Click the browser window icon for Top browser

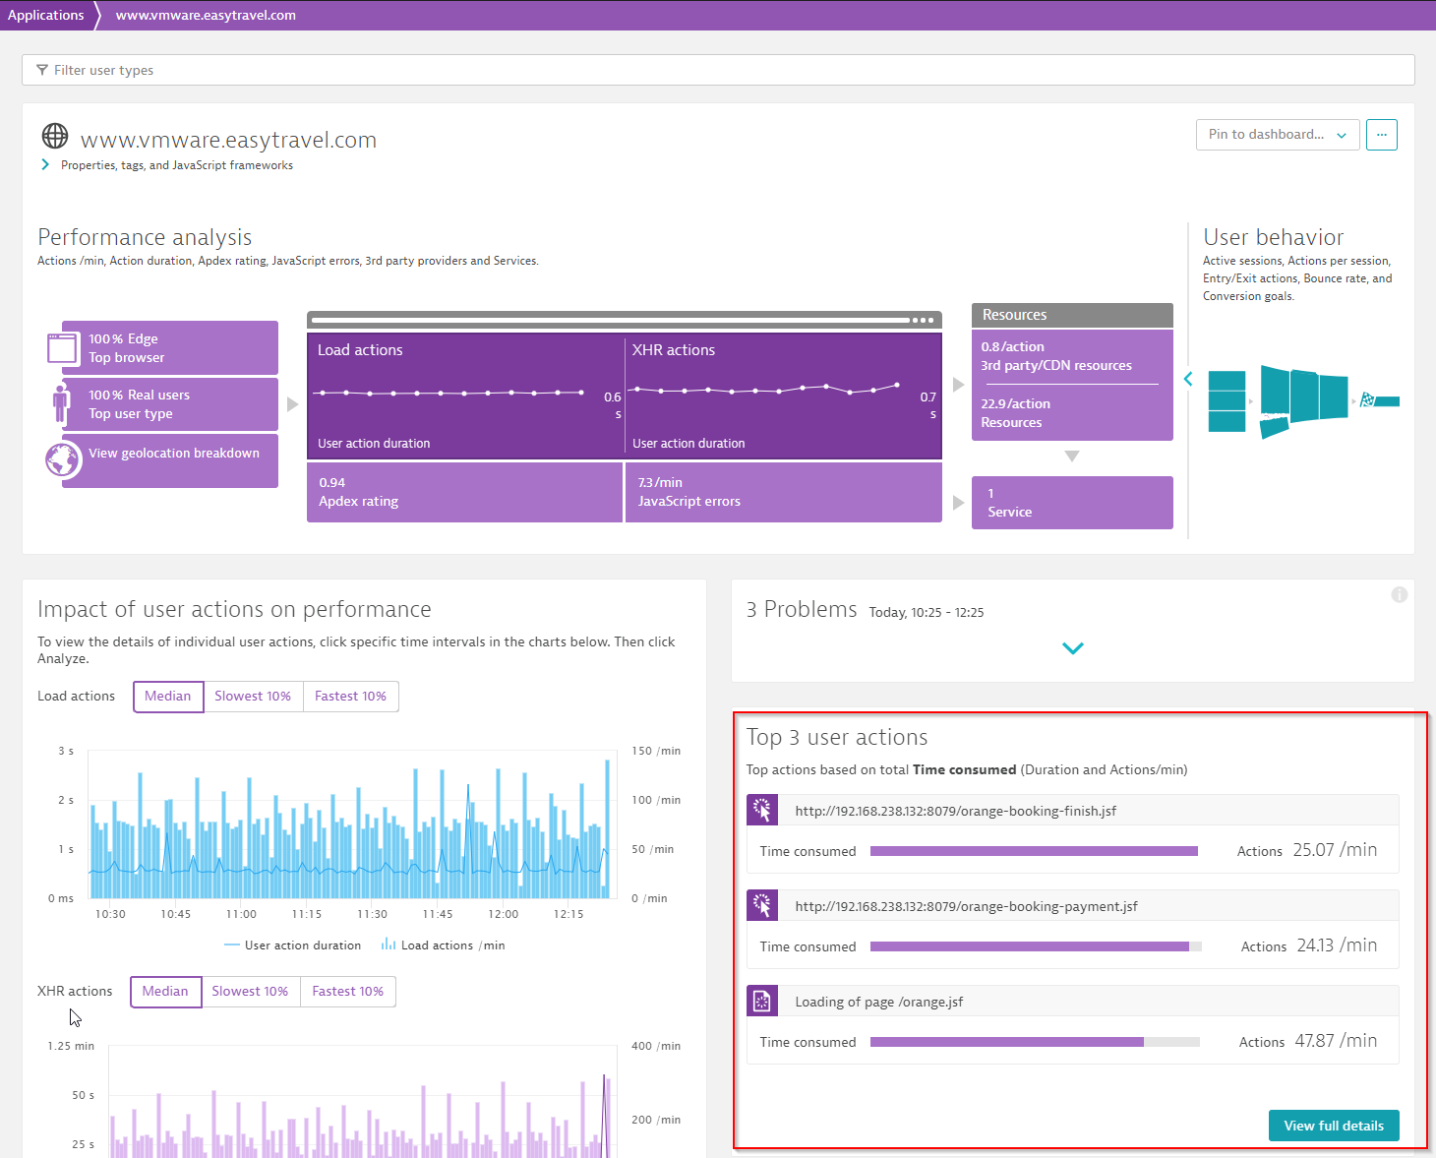point(62,348)
